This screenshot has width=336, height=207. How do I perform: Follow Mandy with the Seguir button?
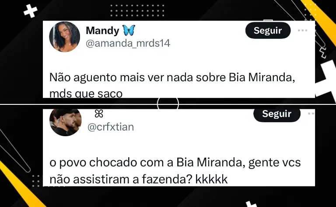pyautogui.click(x=268, y=31)
